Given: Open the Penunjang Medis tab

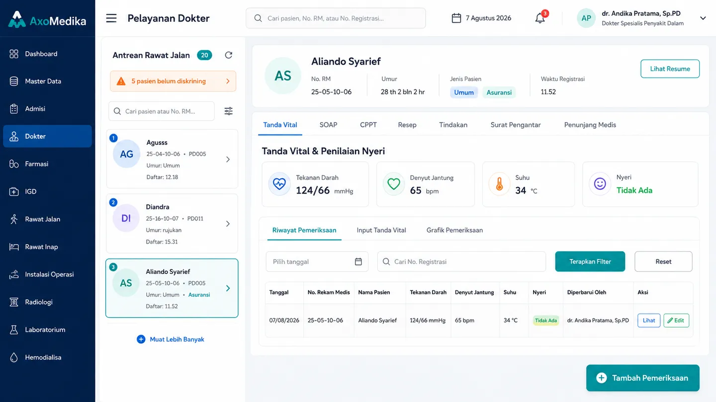Looking at the screenshot, I should pos(590,125).
